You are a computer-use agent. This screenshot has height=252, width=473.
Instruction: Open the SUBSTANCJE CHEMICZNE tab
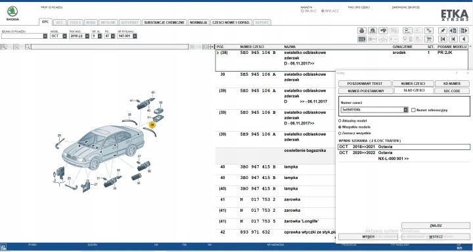click(164, 22)
